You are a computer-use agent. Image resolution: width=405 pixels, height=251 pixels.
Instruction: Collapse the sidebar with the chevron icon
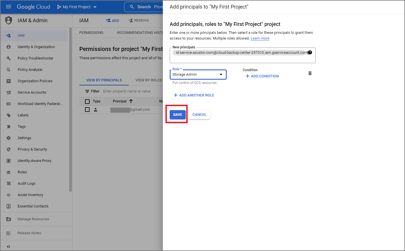8,246
